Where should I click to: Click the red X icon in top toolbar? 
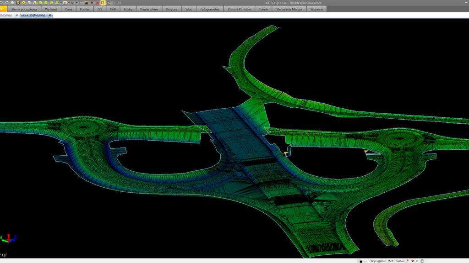pyautogui.click(x=97, y=2)
